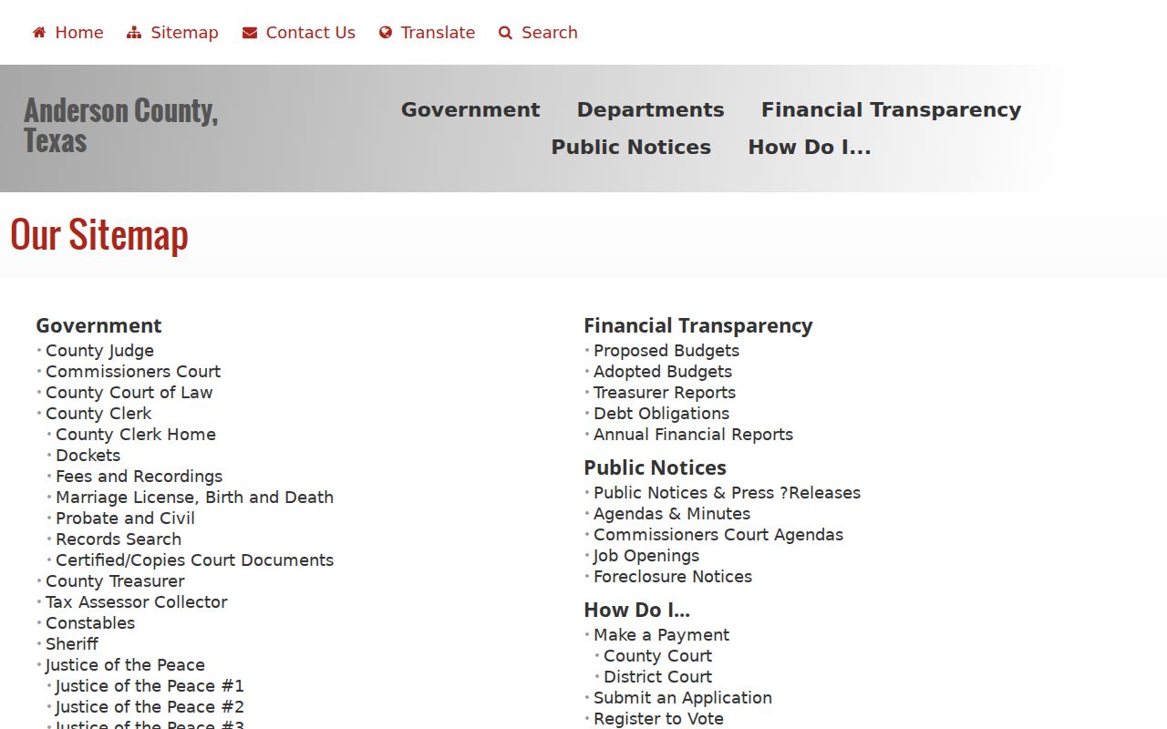1167x729 pixels.
Task: Open the County Judge link
Action: [x=99, y=351]
